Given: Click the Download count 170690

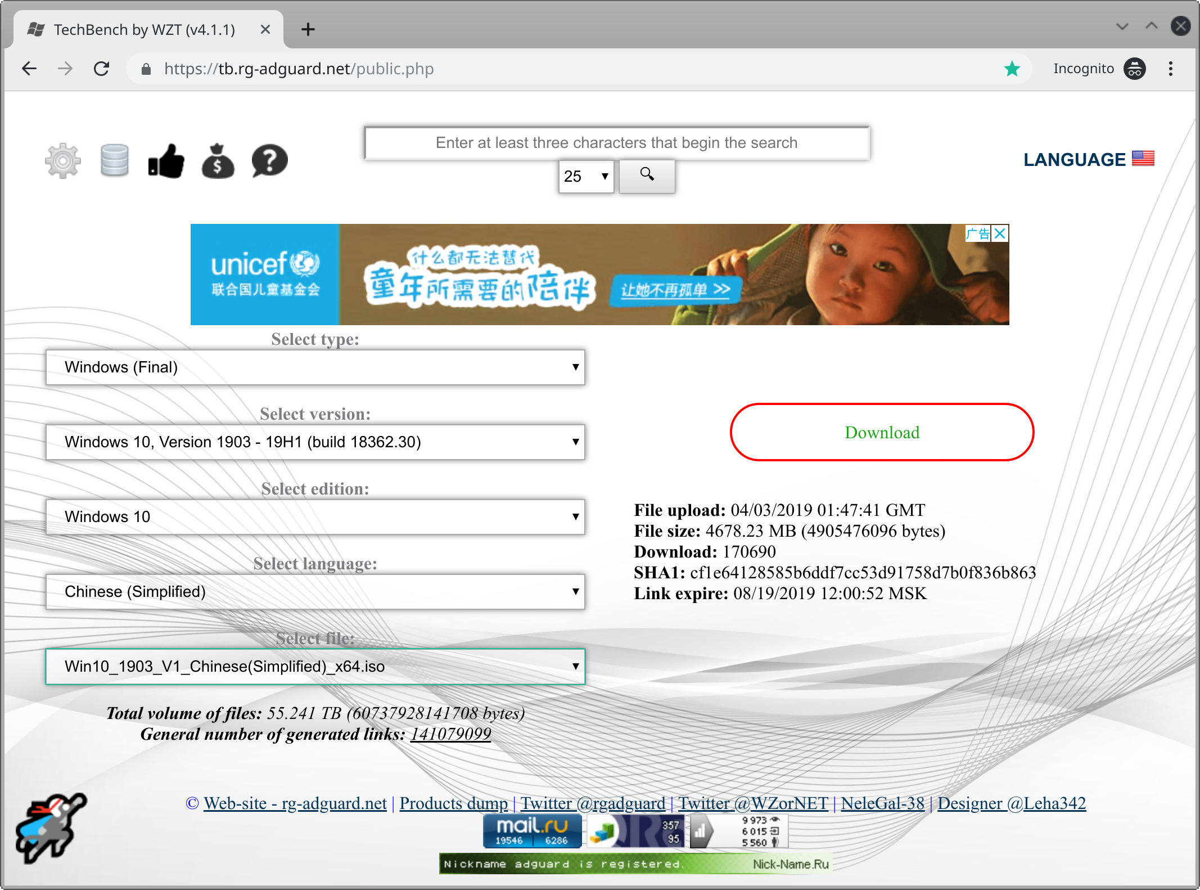Looking at the screenshot, I should [x=749, y=551].
